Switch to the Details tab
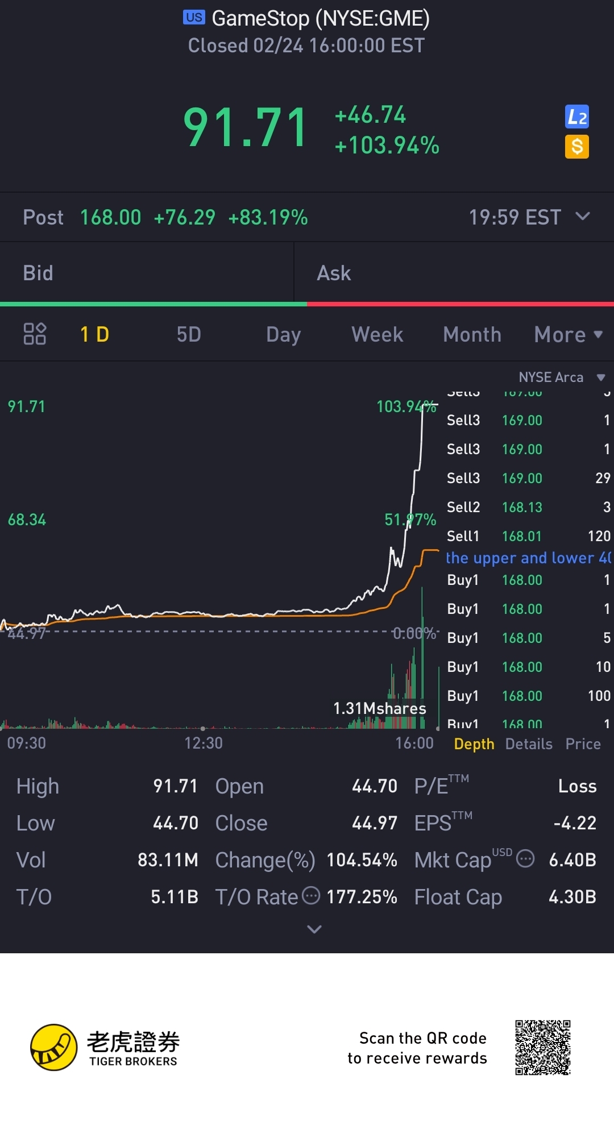This screenshot has height=1142, width=614. [x=529, y=744]
